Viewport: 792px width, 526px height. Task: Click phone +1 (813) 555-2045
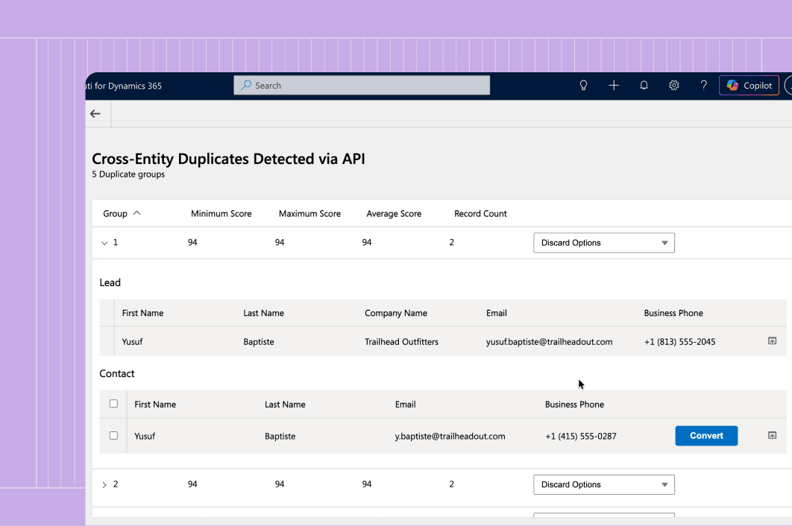[x=680, y=342]
